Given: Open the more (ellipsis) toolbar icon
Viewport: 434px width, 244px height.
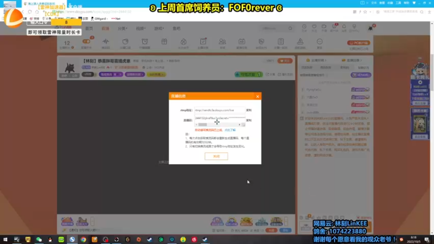Looking at the screenshot, I should [320, 42].
